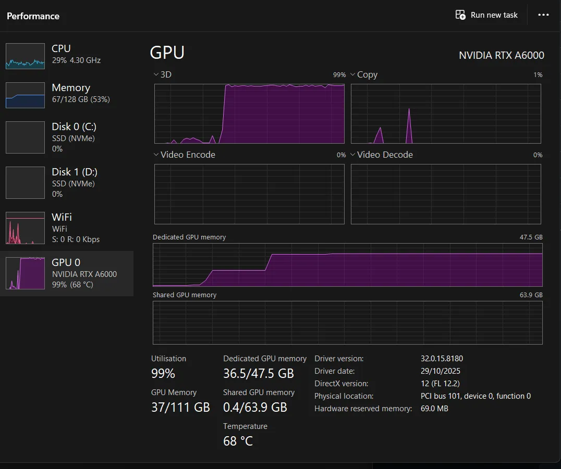Select the Disk 0 (C:) thumbnail
The image size is (561, 469).
tap(25, 137)
